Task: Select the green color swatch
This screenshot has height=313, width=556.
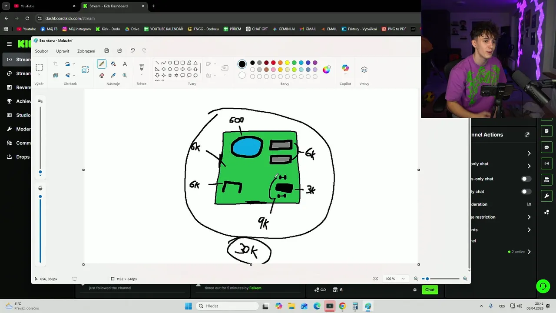Action: click(294, 63)
